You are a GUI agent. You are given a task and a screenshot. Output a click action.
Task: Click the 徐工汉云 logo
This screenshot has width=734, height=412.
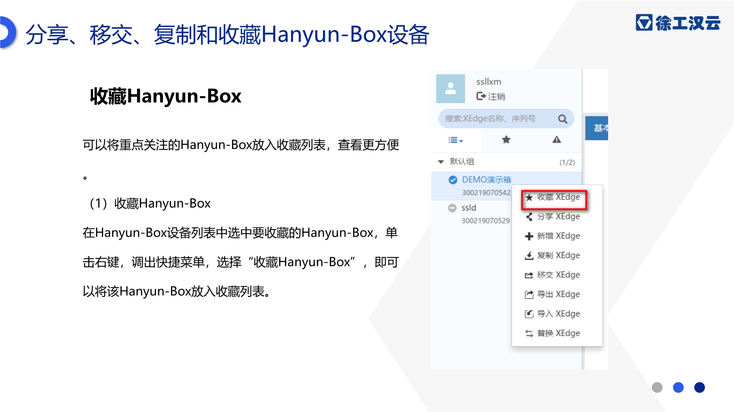(x=678, y=23)
